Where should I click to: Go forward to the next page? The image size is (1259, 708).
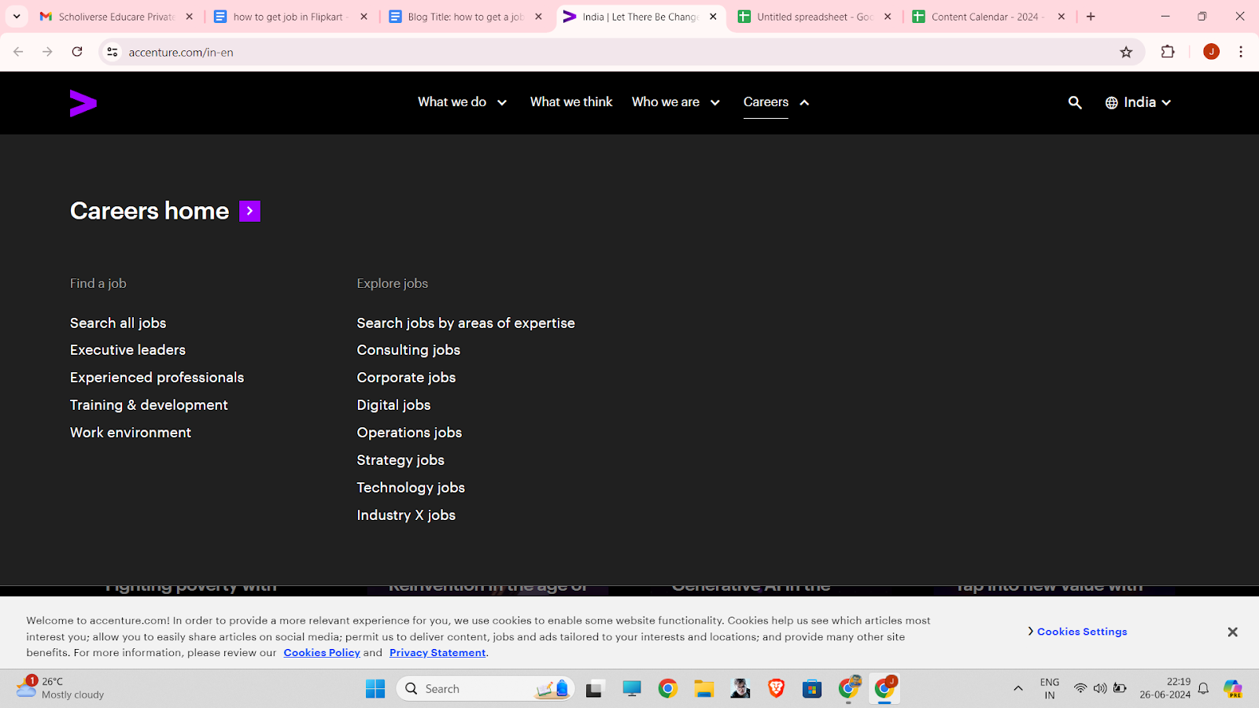47,52
